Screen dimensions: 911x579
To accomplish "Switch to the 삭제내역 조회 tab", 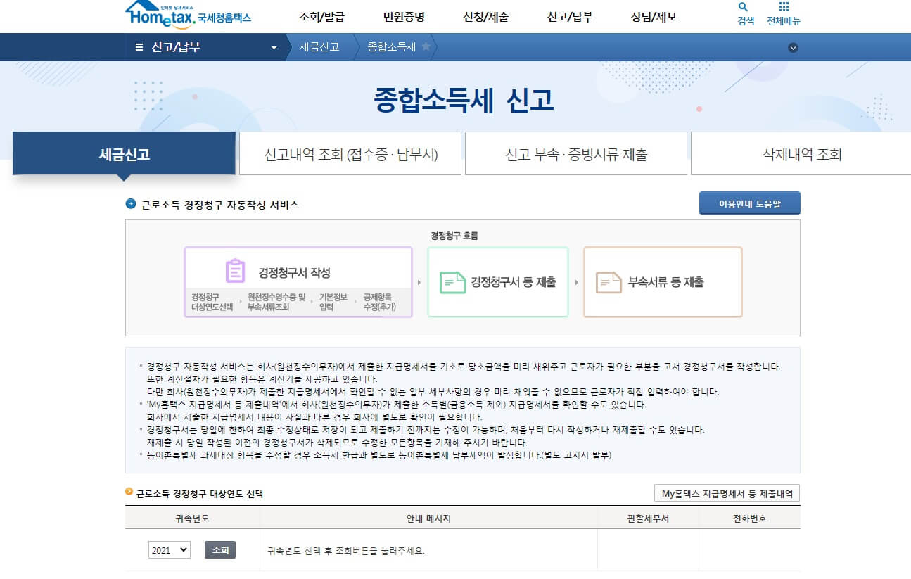I will click(x=801, y=153).
